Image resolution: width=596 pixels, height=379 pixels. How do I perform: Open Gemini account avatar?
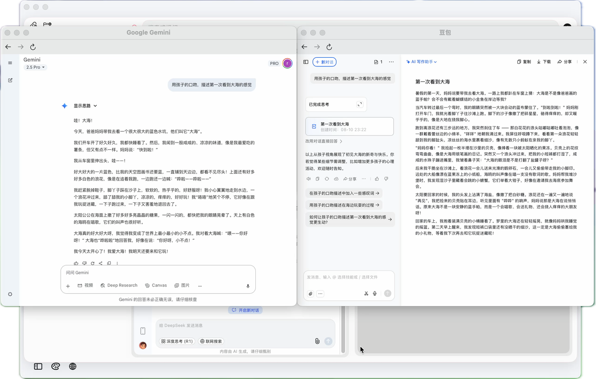pyautogui.click(x=287, y=63)
